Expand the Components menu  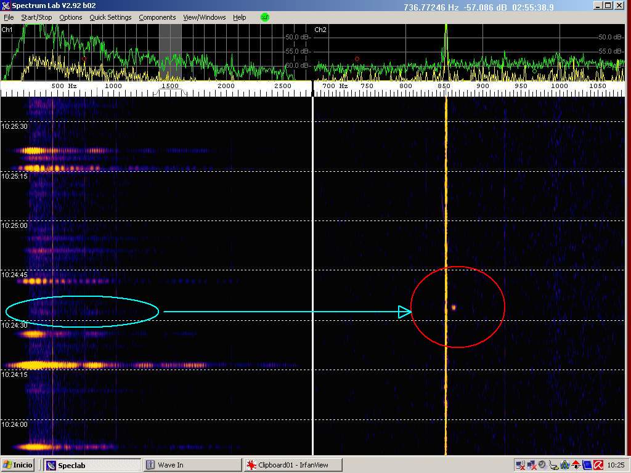click(x=157, y=17)
